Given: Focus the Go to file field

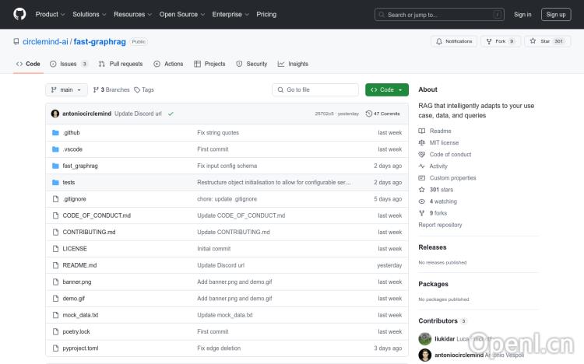Looking at the screenshot, I should tap(315, 89).
